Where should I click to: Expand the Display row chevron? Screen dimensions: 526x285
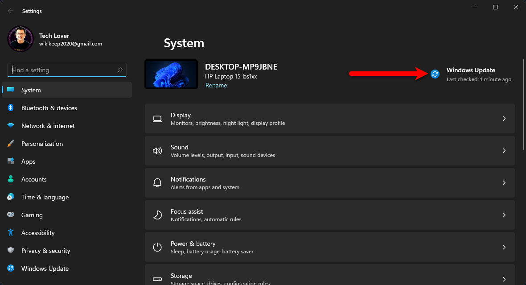tap(504, 119)
